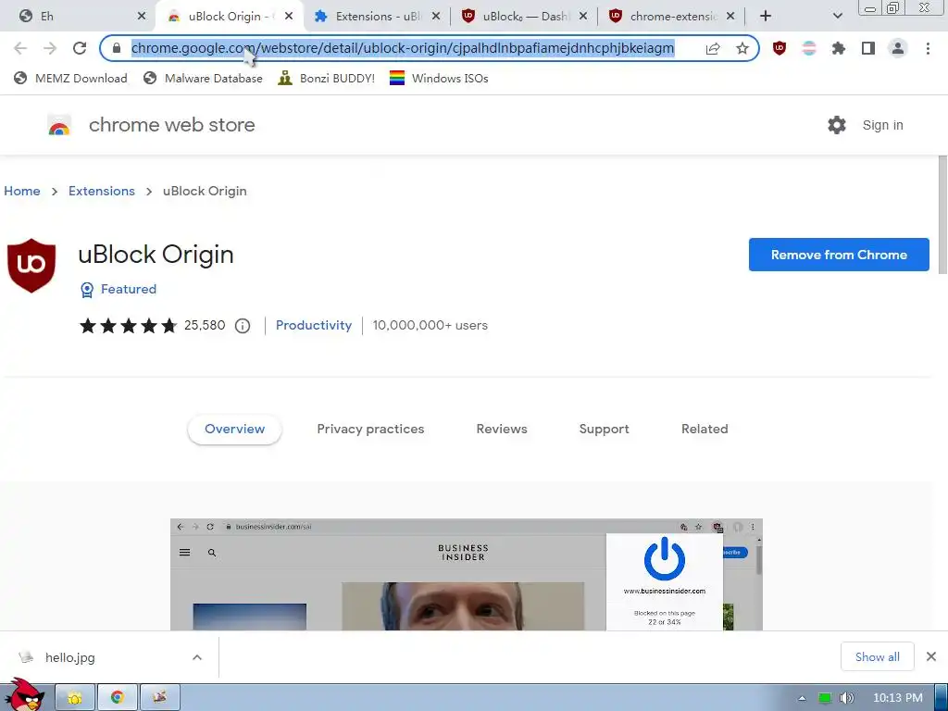Click the Business Insider screenshot preview

tap(467, 574)
